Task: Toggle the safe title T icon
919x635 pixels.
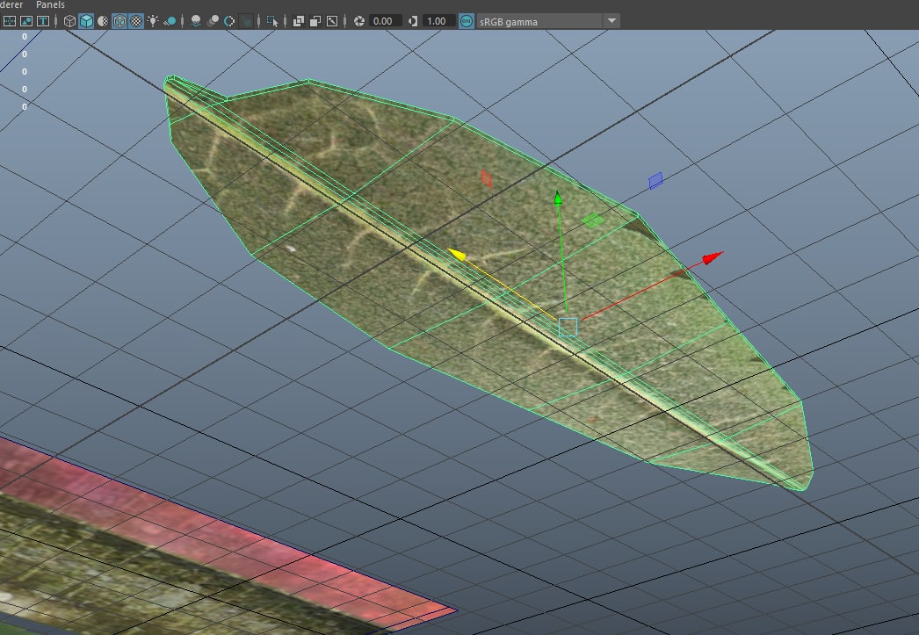Action: (x=43, y=21)
